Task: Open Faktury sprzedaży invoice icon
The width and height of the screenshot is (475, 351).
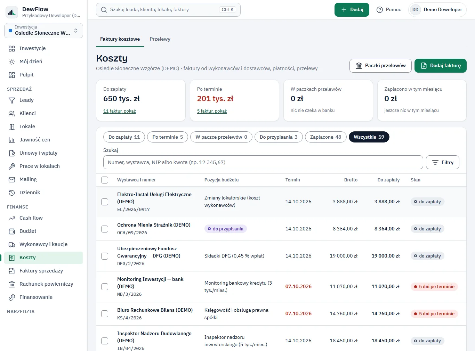Action: pos(12,271)
